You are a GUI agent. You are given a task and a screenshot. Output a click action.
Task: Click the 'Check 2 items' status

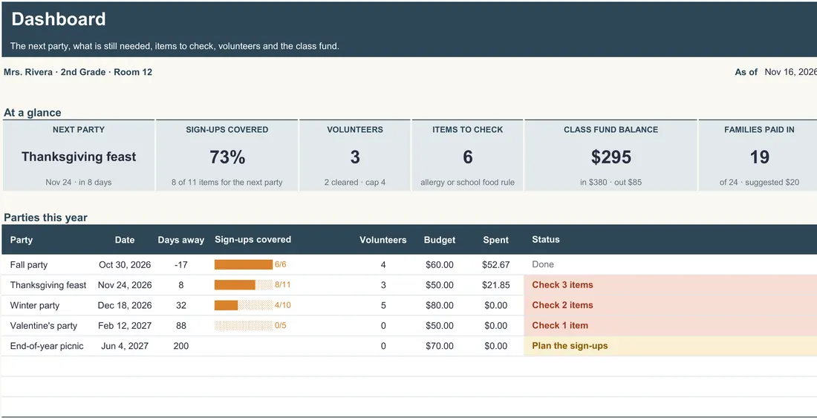[562, 305]
